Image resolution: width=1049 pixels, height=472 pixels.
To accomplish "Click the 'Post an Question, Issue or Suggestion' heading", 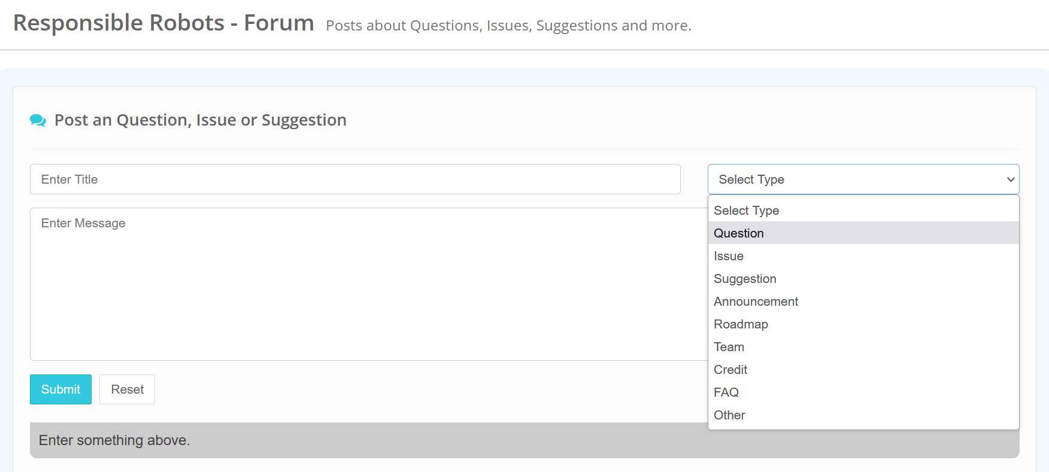I will (x=200, y=120).
